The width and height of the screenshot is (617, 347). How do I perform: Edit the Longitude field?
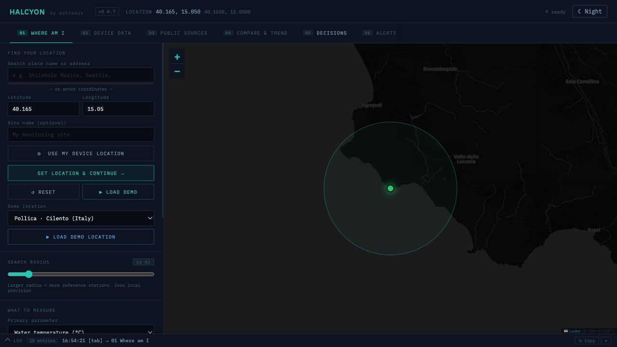click(118, 109)
